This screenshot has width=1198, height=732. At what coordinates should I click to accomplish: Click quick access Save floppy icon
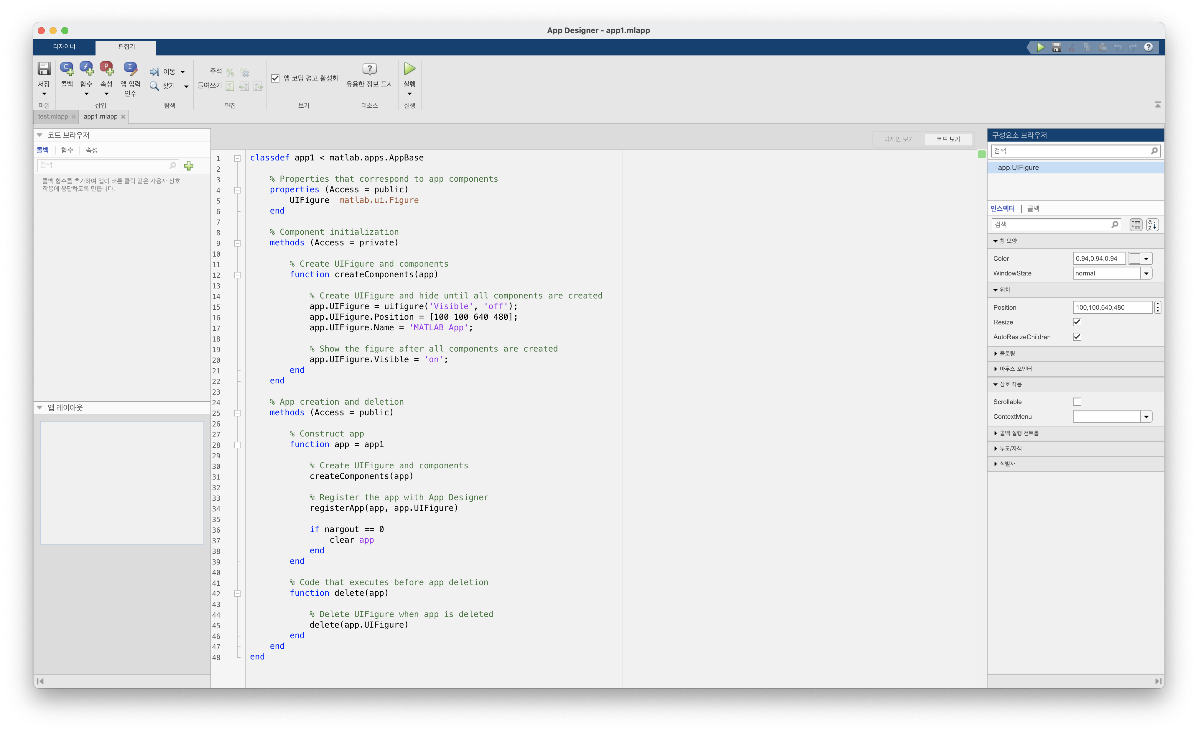(1057, 47)
